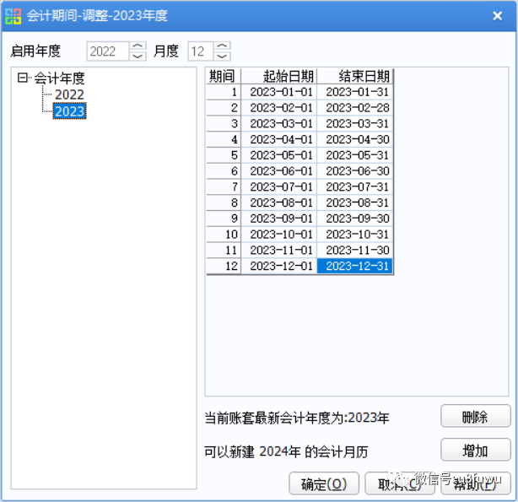518x502 pixels.
Task: Collapse the 会计年度 tree node
Action: point(23,78)
